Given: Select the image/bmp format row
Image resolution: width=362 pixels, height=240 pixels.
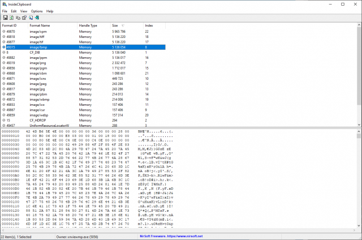Looking at the screenshot, I should [x=83, y=47].
